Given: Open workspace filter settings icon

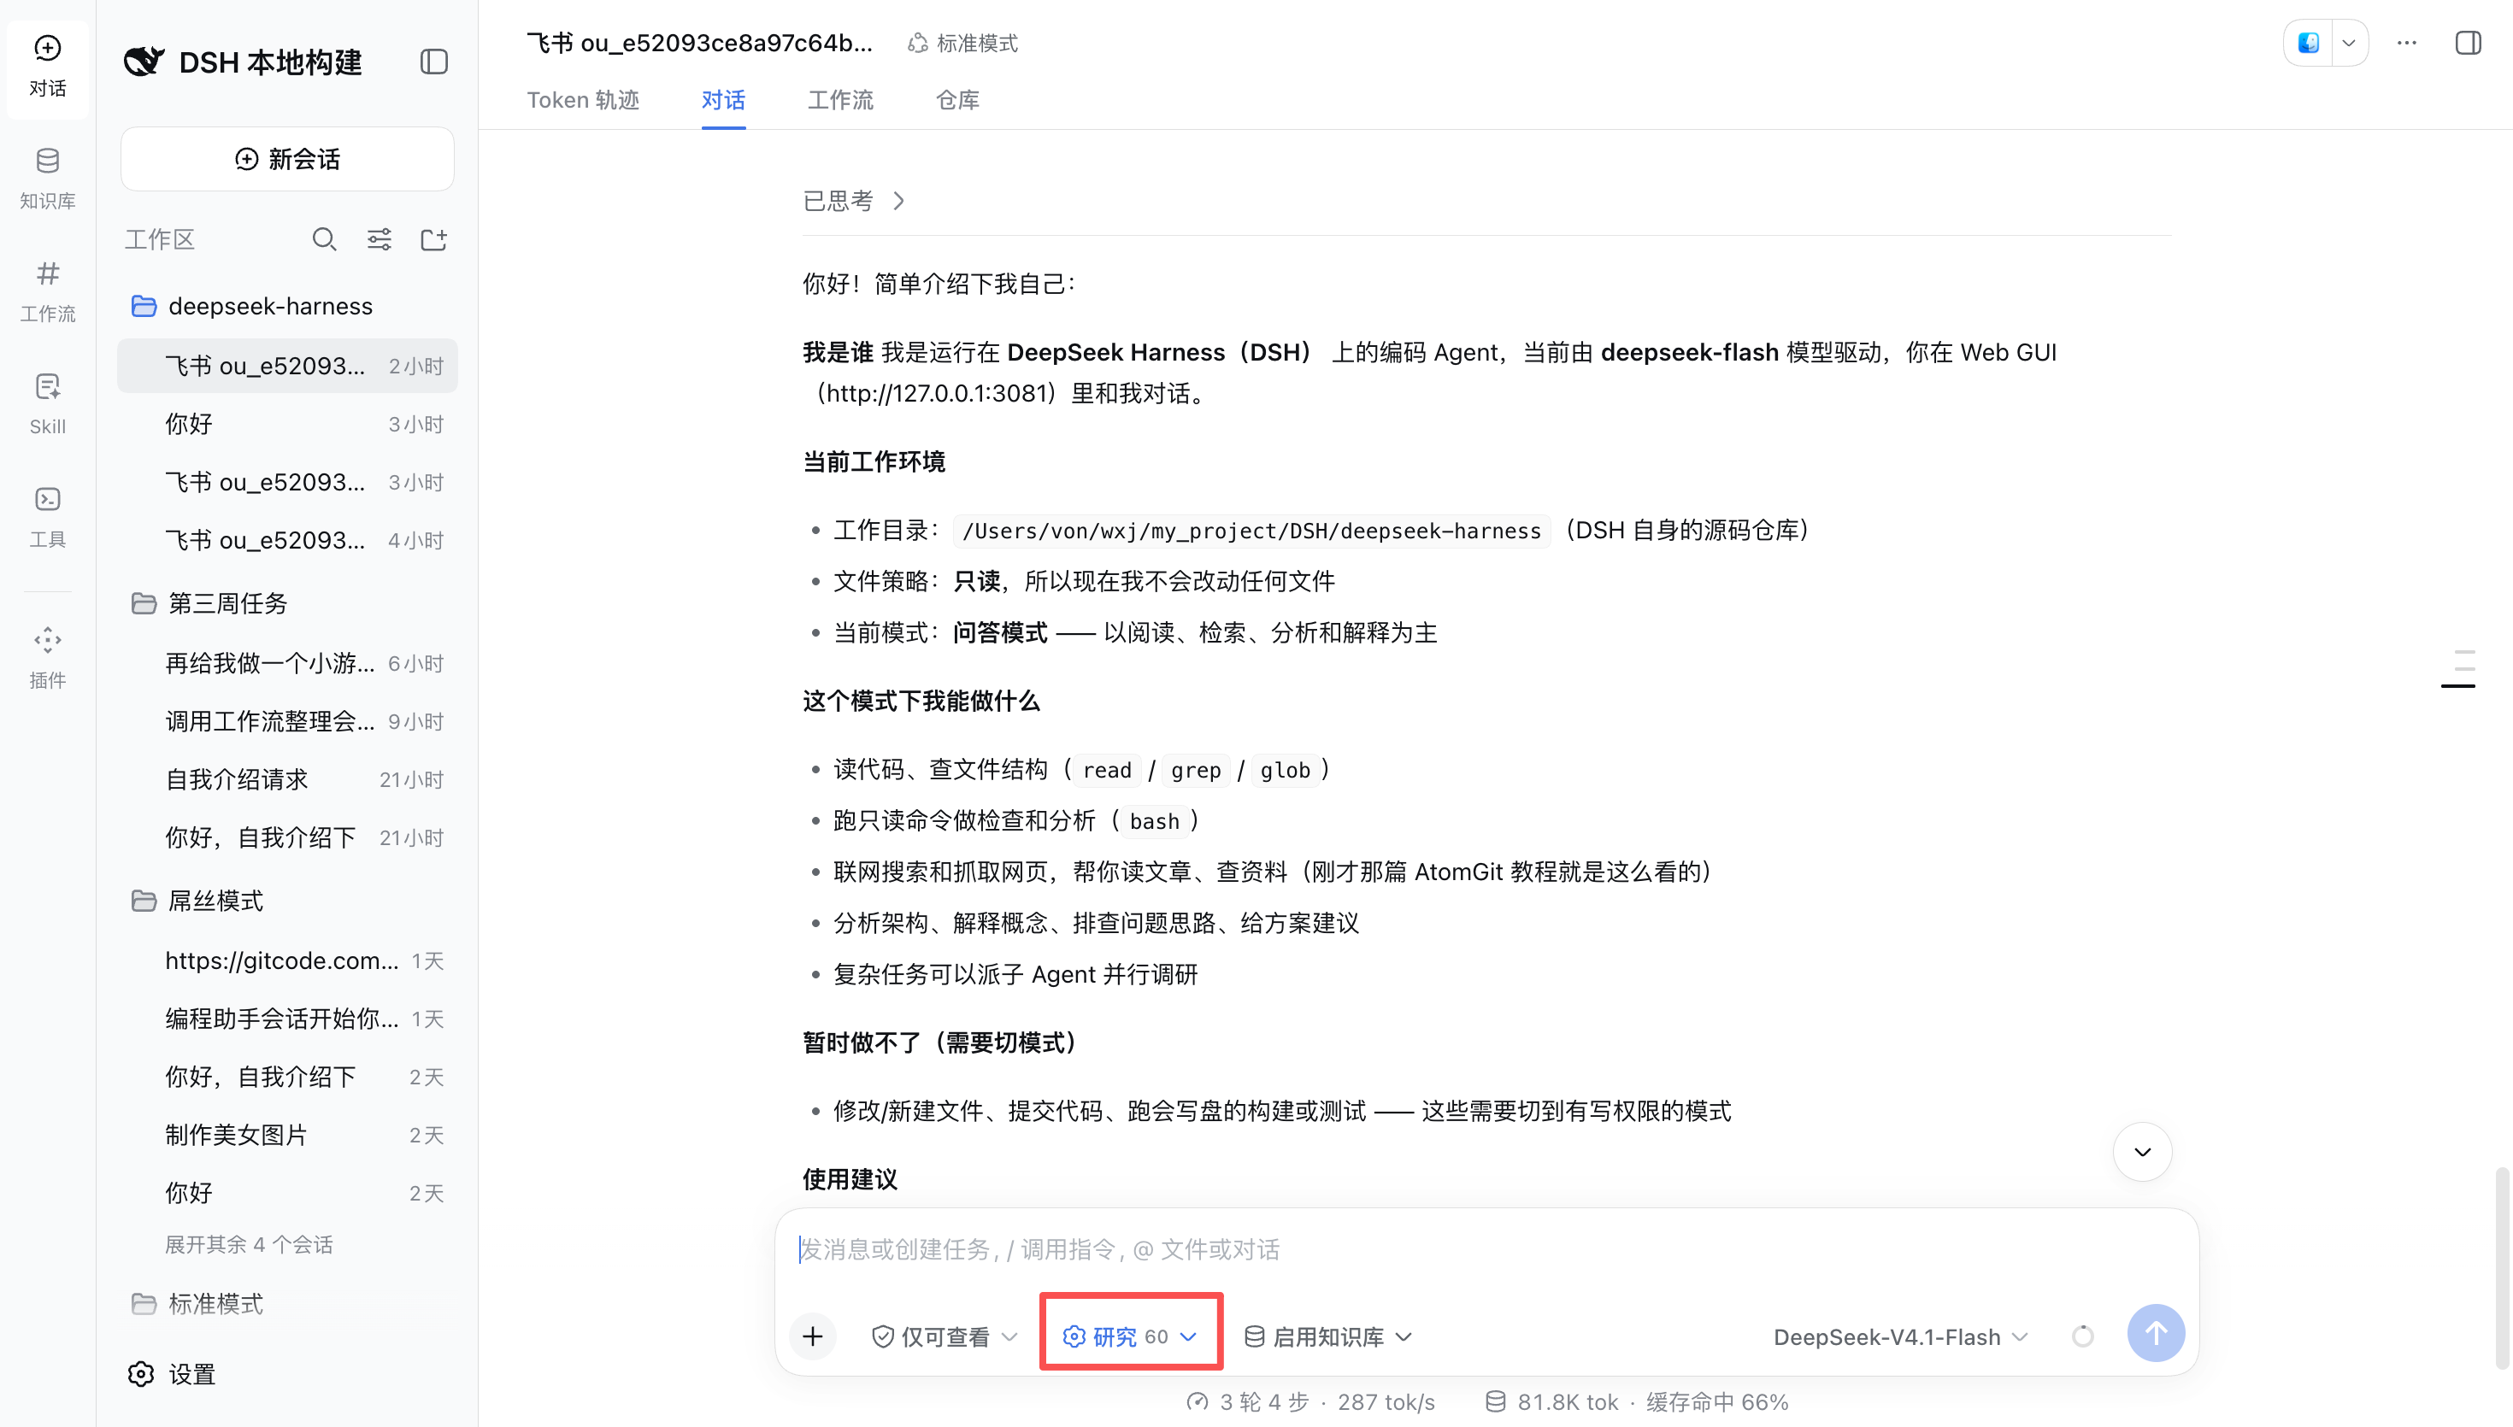Looking at the screenshot, I should (x=380, y=239).
